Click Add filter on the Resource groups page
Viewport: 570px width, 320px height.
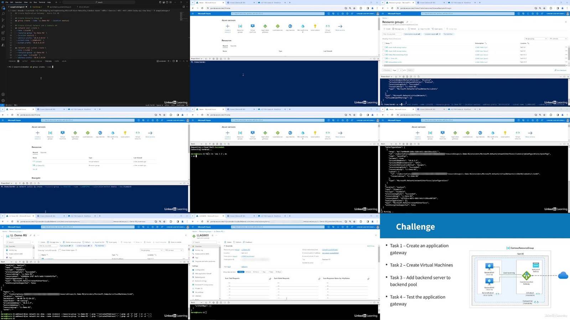point(449,34)
